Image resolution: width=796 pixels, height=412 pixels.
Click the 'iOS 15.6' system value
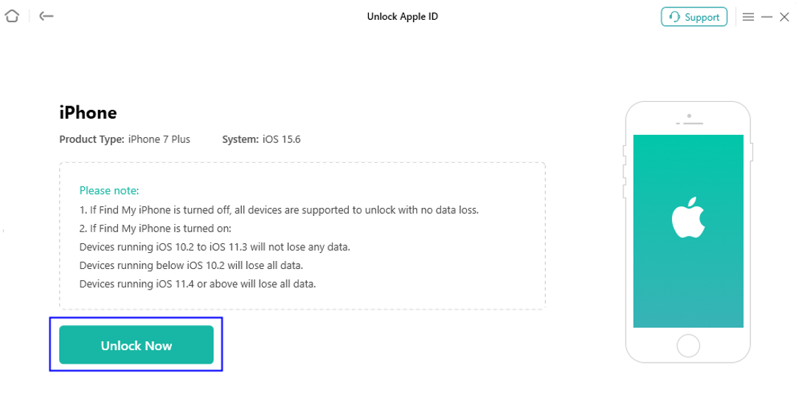(x=281, y=139)
